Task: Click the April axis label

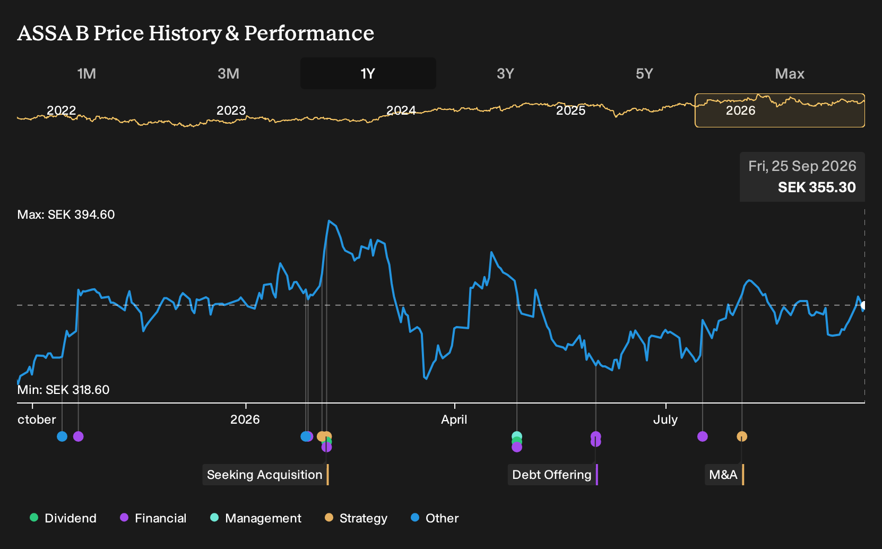Action: tap(454, 419)
